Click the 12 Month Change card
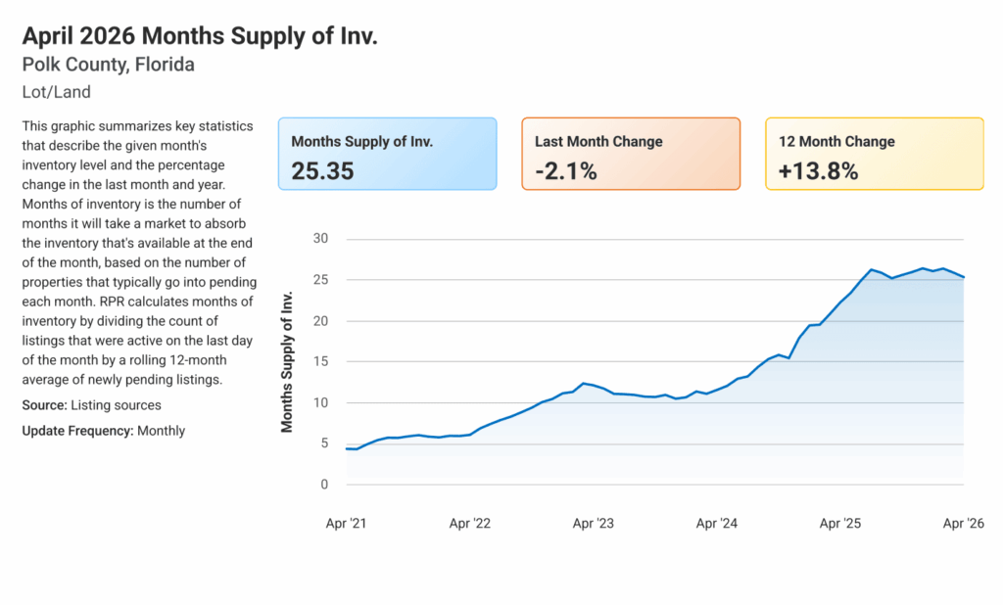The image size is (1003, 605). pos(875,154)
